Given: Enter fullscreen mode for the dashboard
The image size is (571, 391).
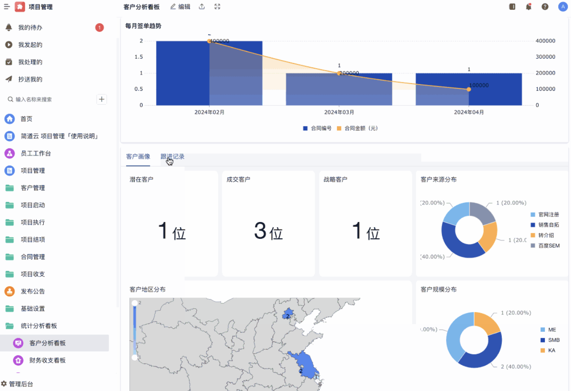Looking at the screenshot, I should click(x=217, y=7).
